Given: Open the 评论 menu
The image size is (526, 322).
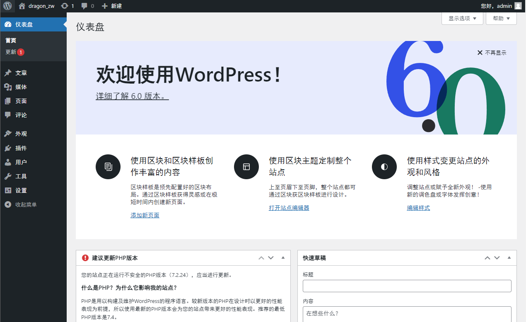Looking at the screenshot, I should (33, 115).
